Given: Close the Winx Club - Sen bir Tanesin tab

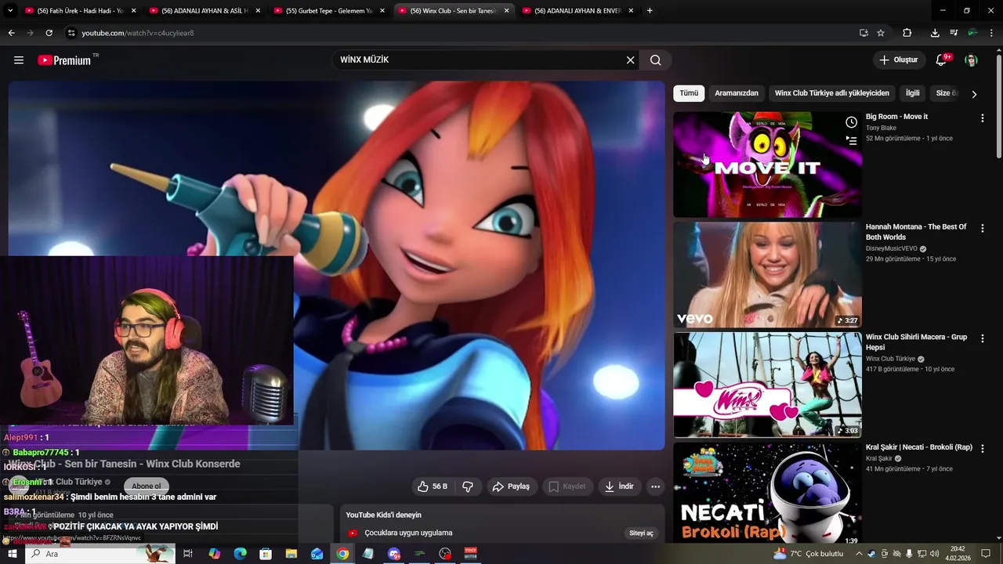Looking at the screenshot, I should click(x=506, y=11).
